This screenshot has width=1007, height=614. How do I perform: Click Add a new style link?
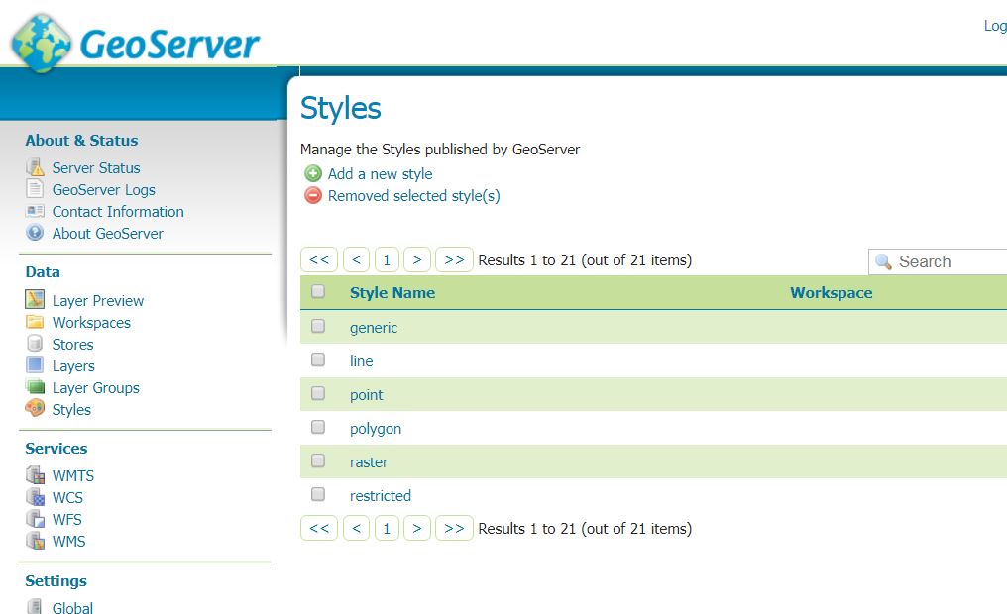tap(380, 174)
